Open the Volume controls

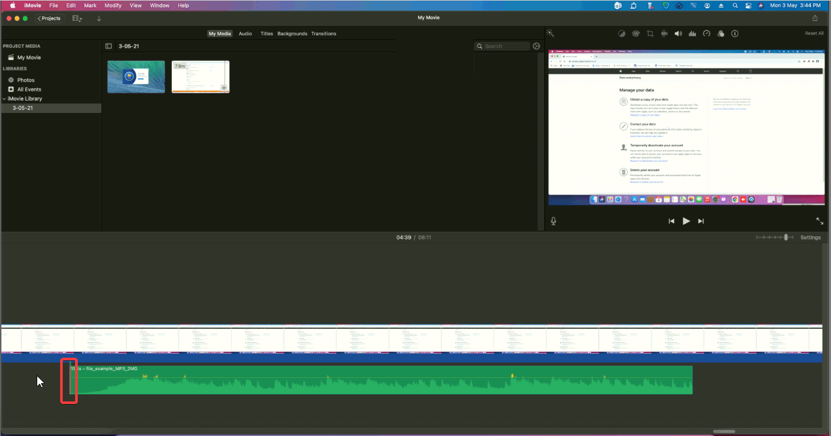[x=678, y=33]
